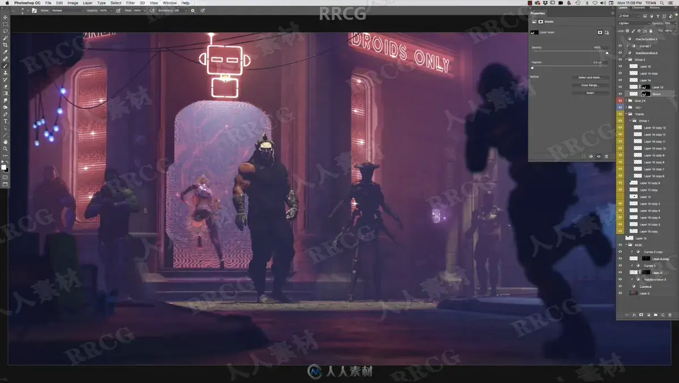Select the Lasso tool
Image resolution: width=679 pixels, height=383 pixels.
click(x=6, y=31)
